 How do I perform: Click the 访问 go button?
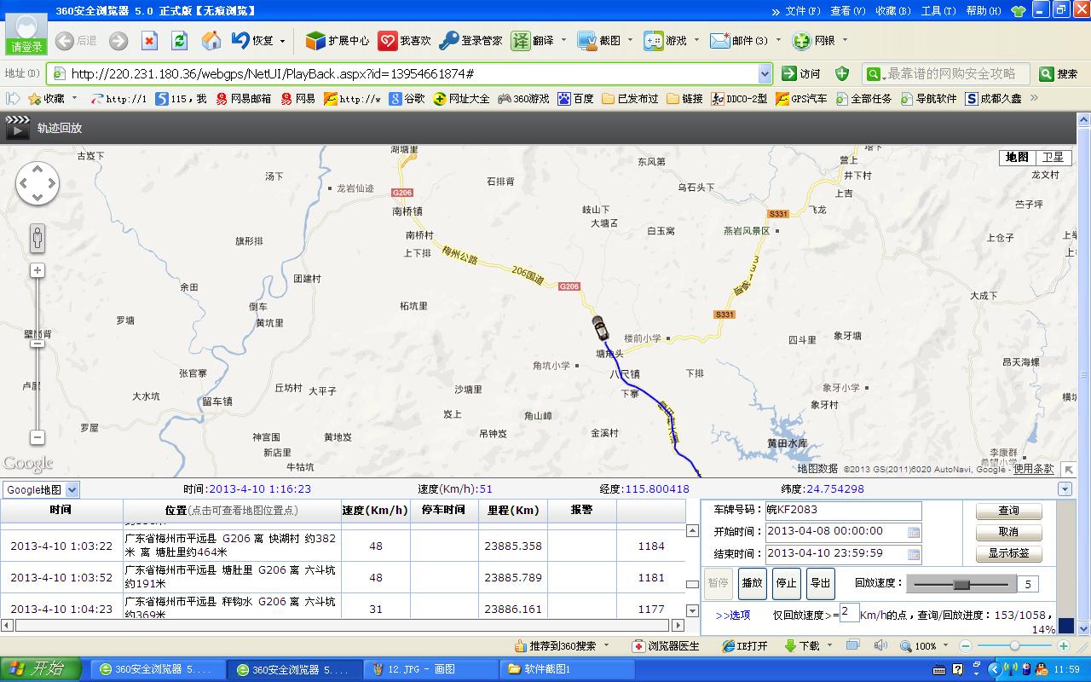coord(801,74)
